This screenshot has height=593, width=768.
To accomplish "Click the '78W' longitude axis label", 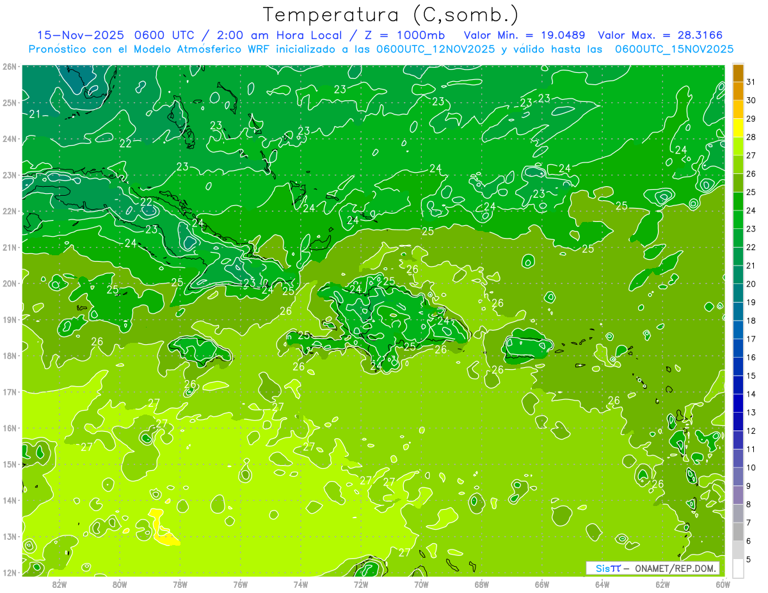I will tap(180, 584).
